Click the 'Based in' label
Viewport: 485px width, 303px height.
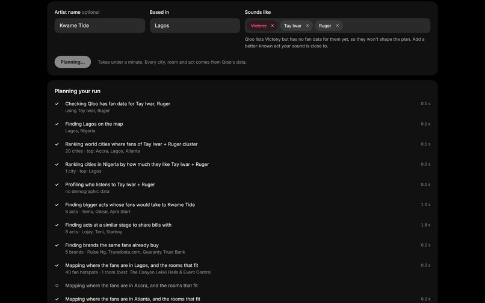(x=159, y=12)
